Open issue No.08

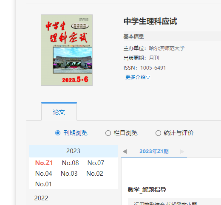click(x=70, y=163)
